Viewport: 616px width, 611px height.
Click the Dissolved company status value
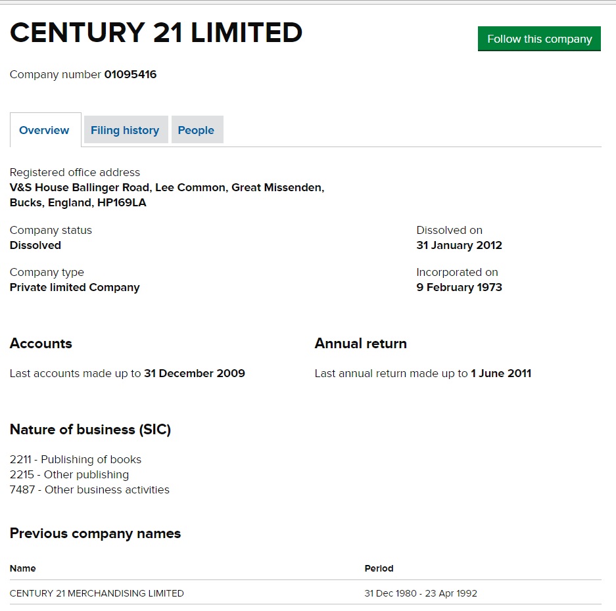click(36, 245)
